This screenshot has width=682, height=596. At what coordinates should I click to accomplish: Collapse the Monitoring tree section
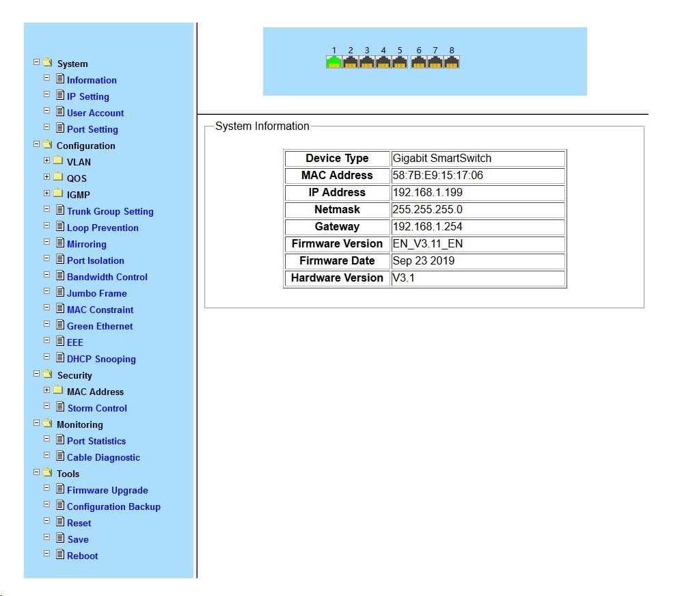point(36,422)
